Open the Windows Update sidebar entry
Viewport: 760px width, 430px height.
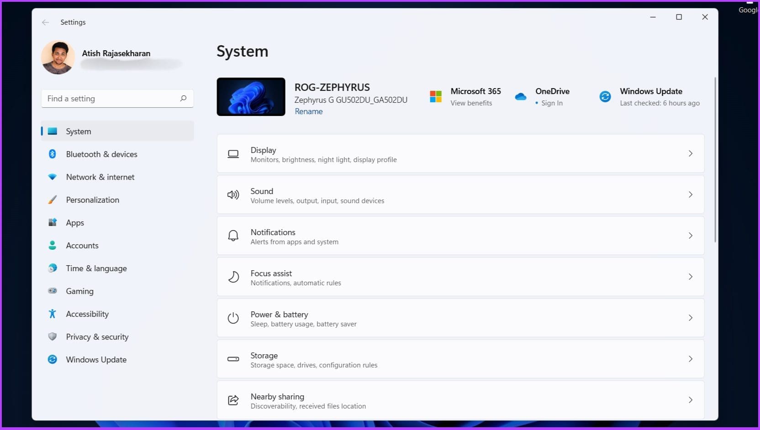(x=96, y=359)
